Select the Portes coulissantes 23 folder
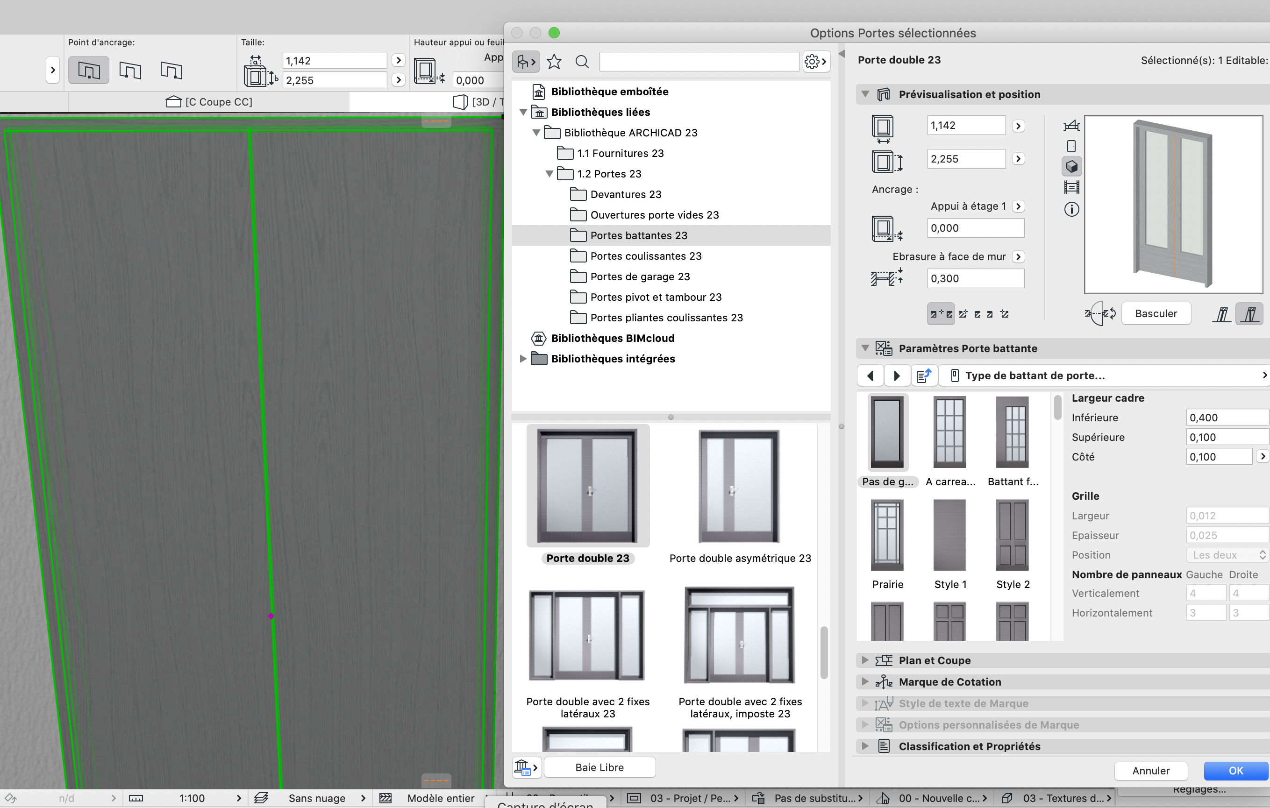The height and width of the screenshot is (808, 1270). (x=646, y=255)
